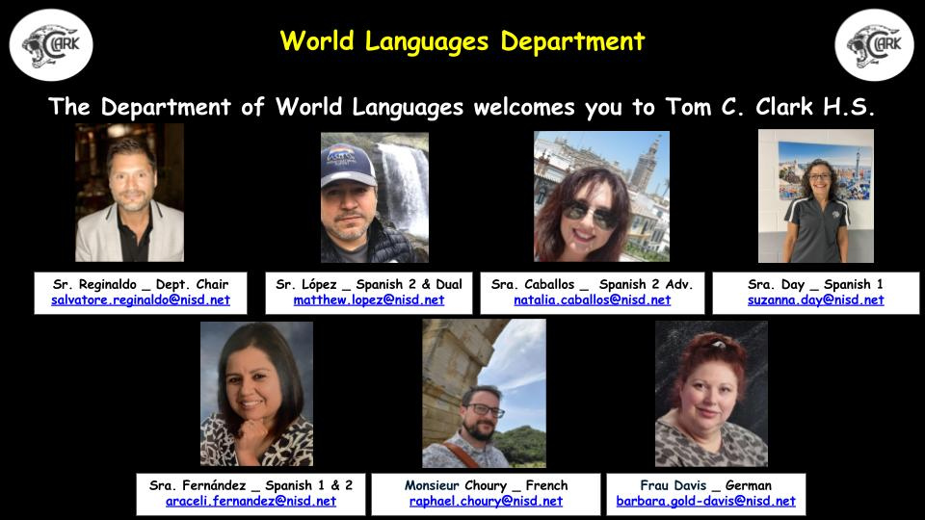Select Sr. Reginaldo's photo

click(129, 193)
